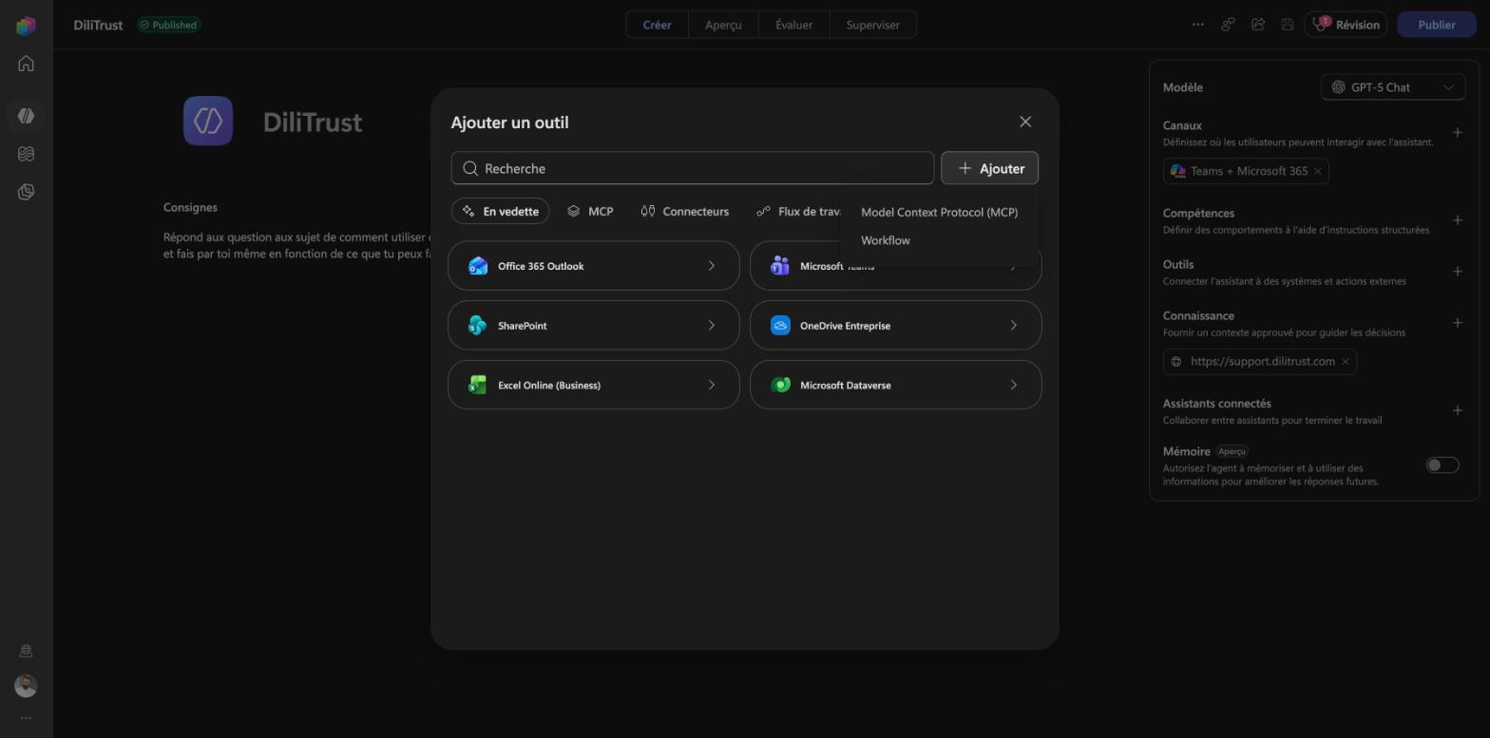The height and width of the screenshot is (738, 1490).
Task: Open the user profile avatar
Action: click(x=26, y=686)
